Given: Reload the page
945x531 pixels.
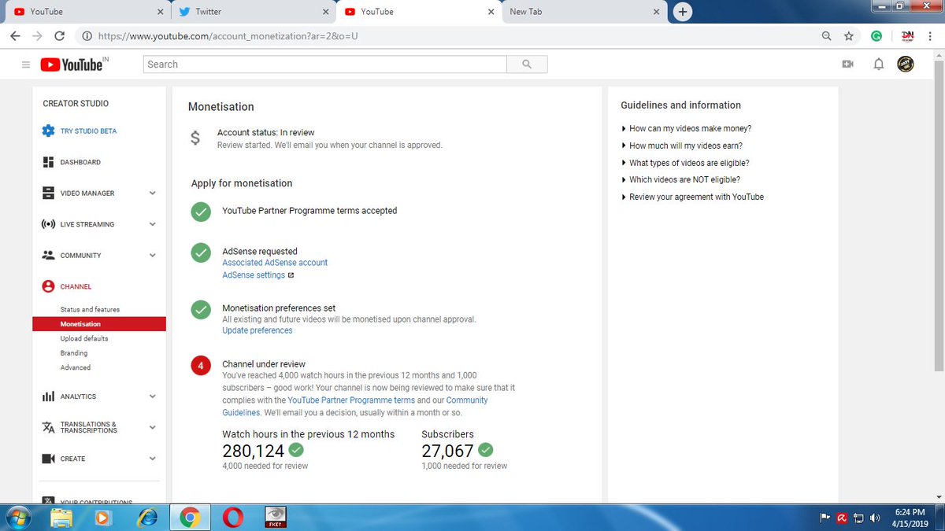Looking at the screenshot, I should (59, 36).
